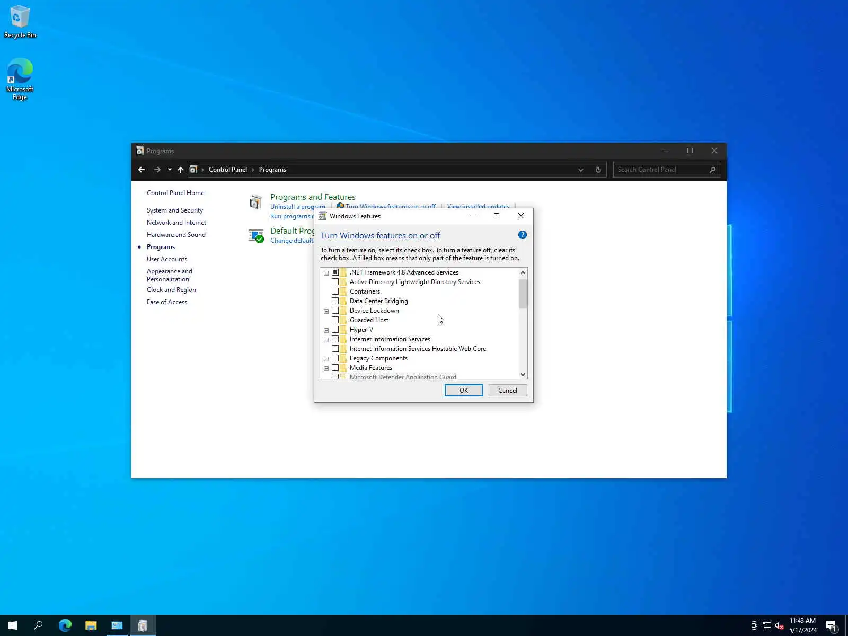Tick Internet Information Services Hostable Web Core checkbox
Image resolution: width=848 pixels, height=636 pixels.
tap(335, 349)
